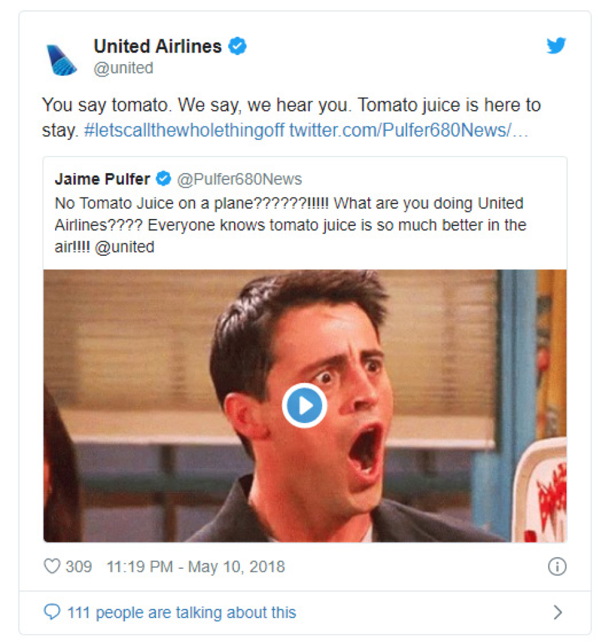The width and height of the screenshot is (602, 642).
Task: Open the quoted tweet text about tomato juice
Action: [290, 225]
